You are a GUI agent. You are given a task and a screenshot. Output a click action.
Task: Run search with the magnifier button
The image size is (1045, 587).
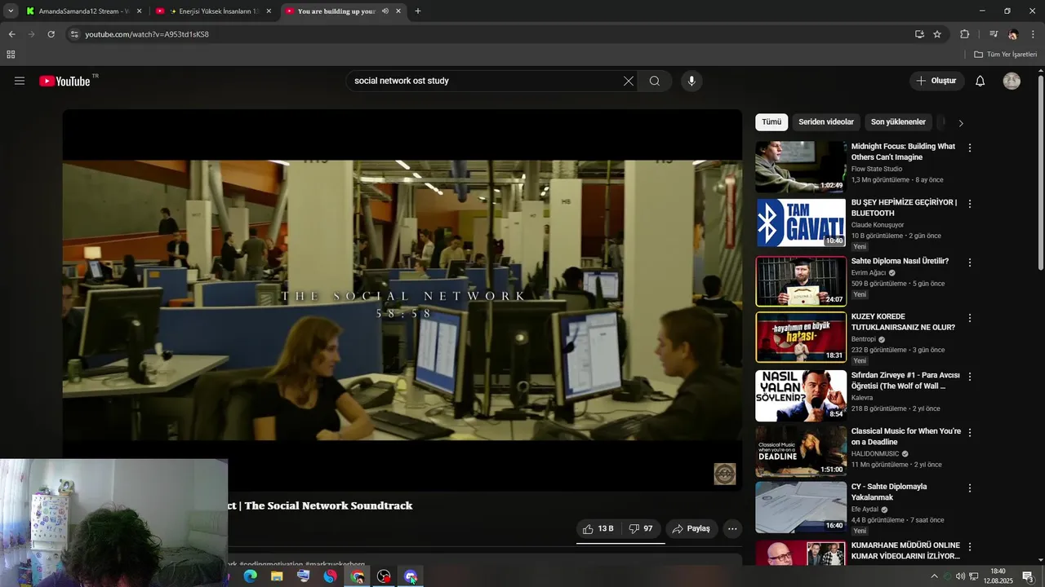[655, 81]
